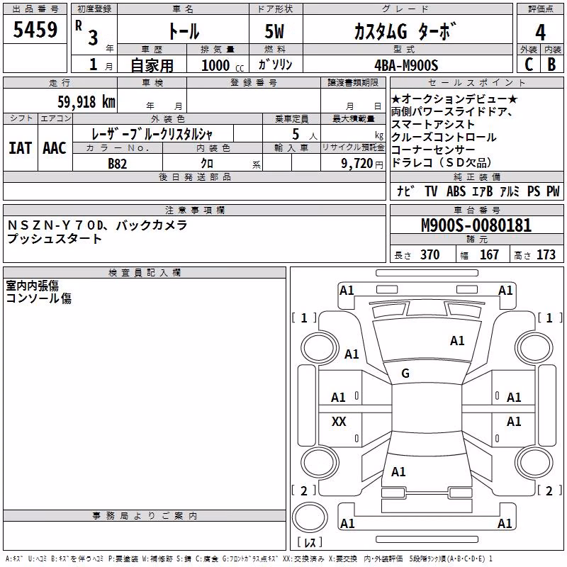This screenshot has height=567, width=567.
Task: Click the G mark on the windshield
Action: (x=405, y=374)
